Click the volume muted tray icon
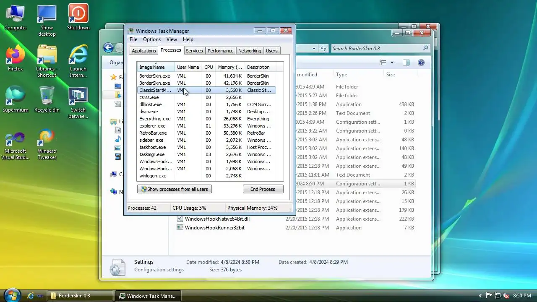 (506, 296)
